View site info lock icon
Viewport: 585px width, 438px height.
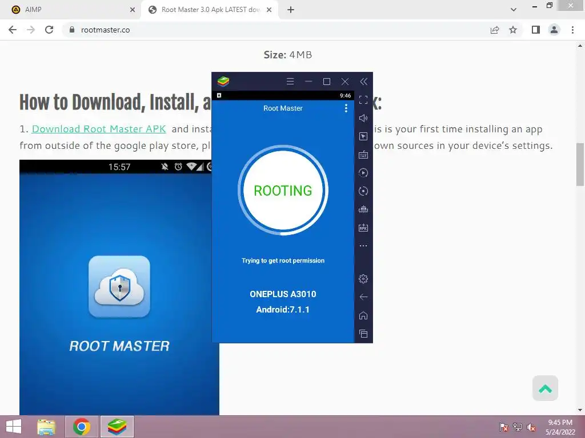click(x=72, y=30)
